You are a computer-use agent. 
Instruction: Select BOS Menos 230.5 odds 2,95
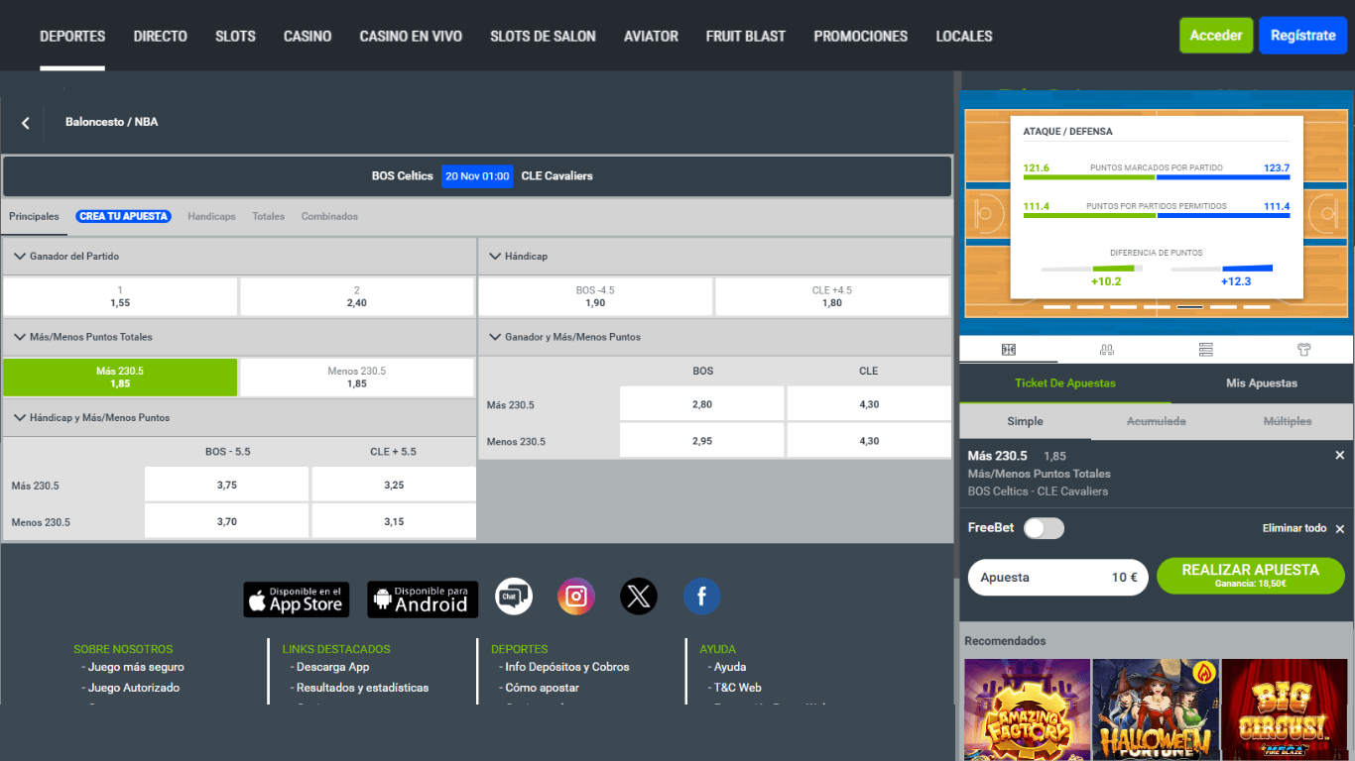[702, 441]
